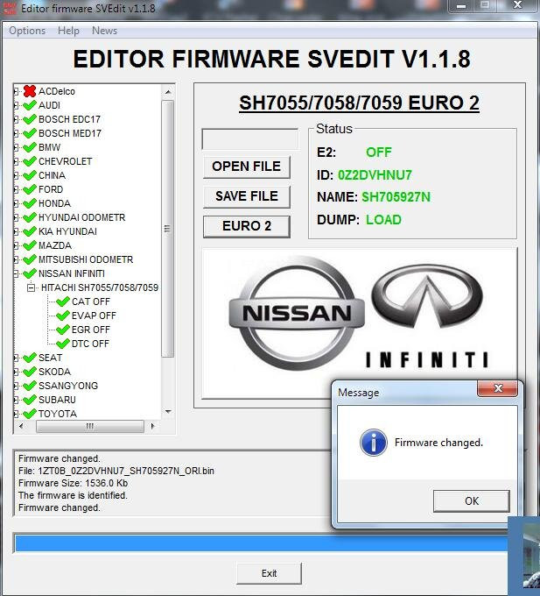Image resolution: width=540 pixels, height=596 pixels.
Task: Click the Exit button
Action: pos(269,573)
